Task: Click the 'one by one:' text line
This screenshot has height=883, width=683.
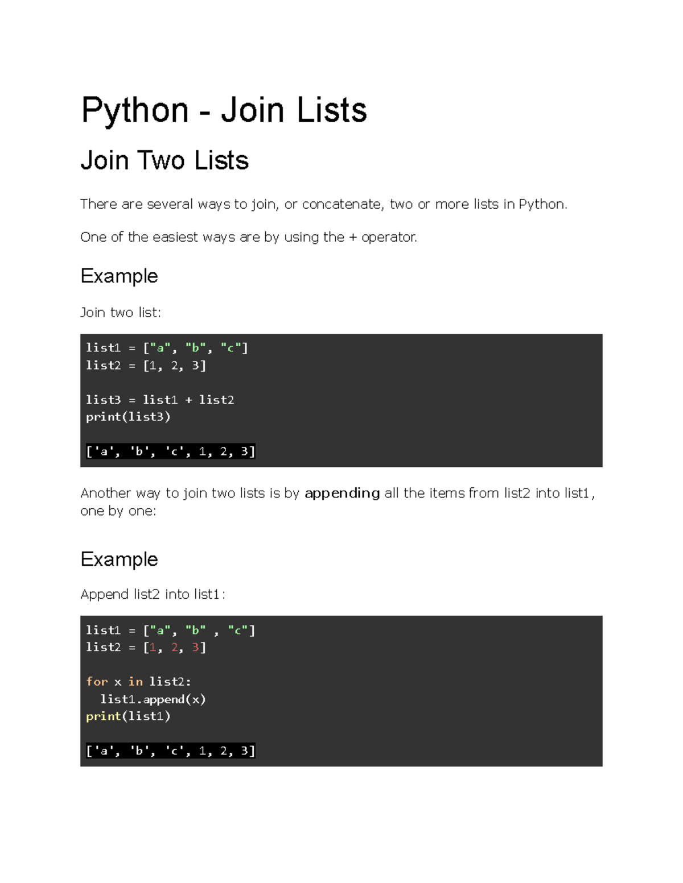Action: pyautogui.click(x=118, y=511)
